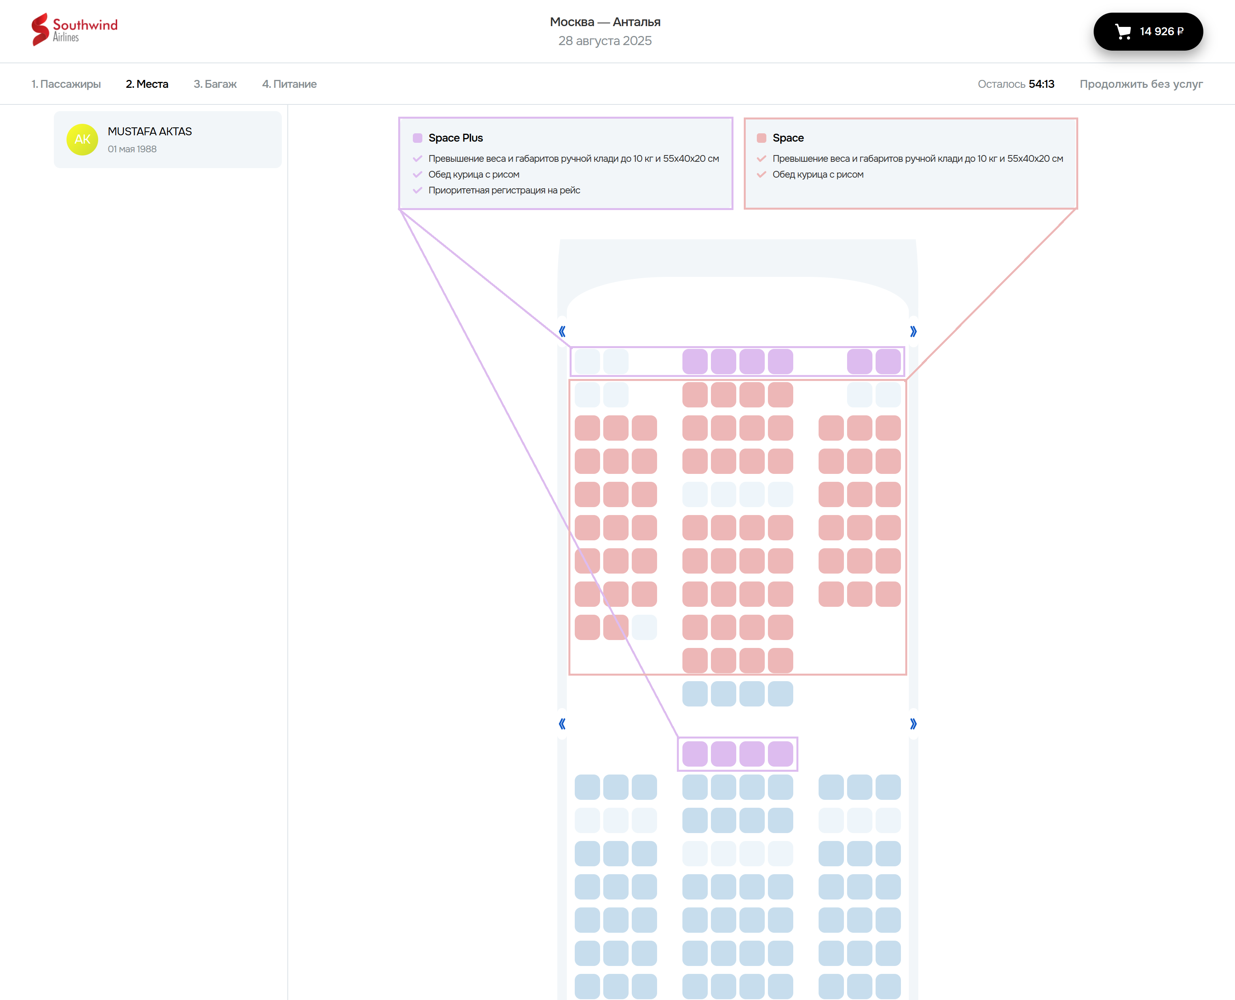Select the leftmost blue seat just below the pink Space zone

pos(694,694)
